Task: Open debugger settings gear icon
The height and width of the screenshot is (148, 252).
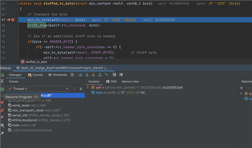Action: click(x=2, y=125)
